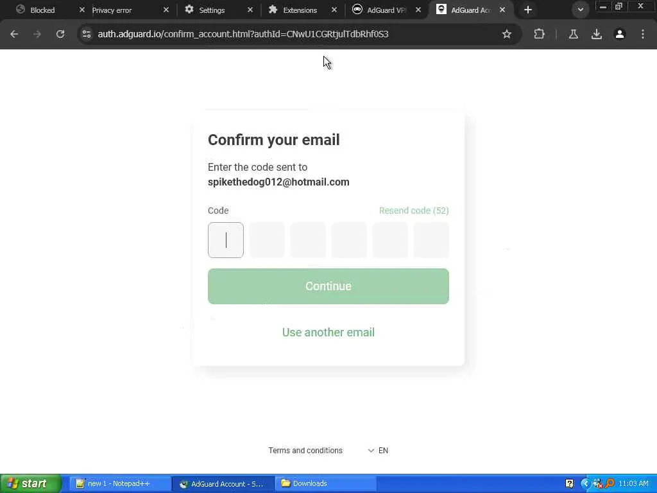Open the Downloads toolbar icon
This screenshot has height=493, width=657.
tap(597, 34)
